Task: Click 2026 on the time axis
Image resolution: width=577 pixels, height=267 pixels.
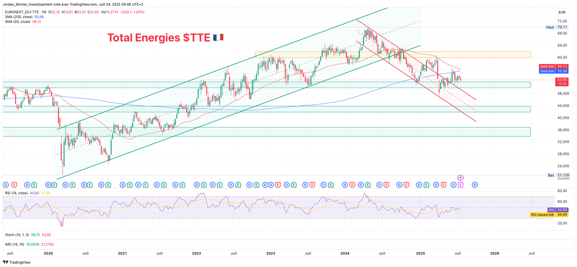Action: tap(494, 253)
